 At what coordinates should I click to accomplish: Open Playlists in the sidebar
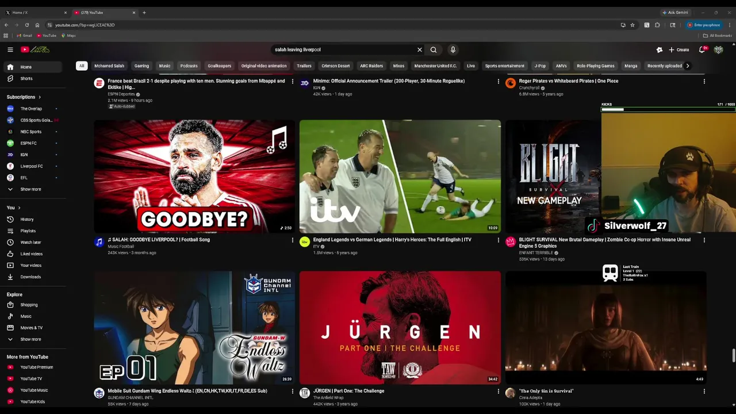pyautogui.click(x=33, y=231)
